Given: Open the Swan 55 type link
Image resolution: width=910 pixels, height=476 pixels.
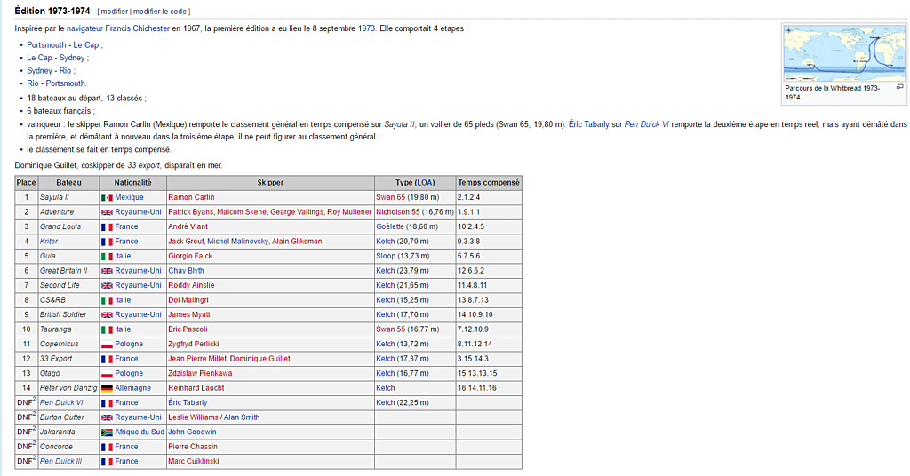Looking at the screenshot, I should tap(391, 329).
